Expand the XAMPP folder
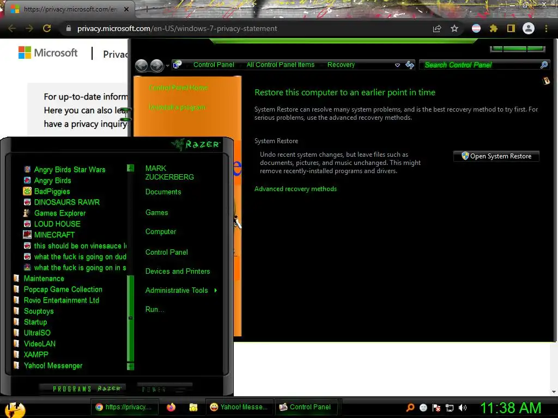The width and height of the screenshot is (558, 418). pos(31,355)
